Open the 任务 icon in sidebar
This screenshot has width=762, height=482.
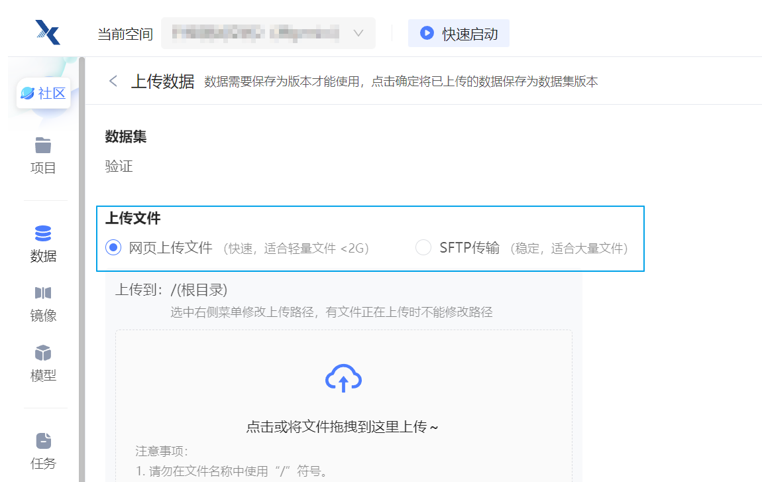click(x=43, y=441)
